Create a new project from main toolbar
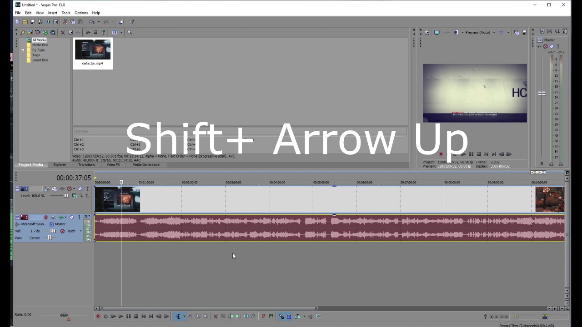Viewport: 582px width, 327px height. (x=17, y=22)
